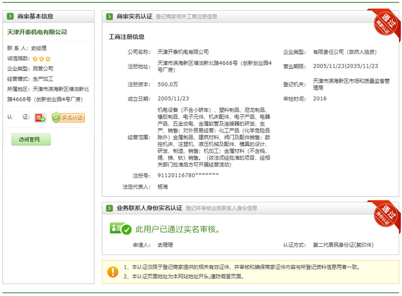Click the 业务联系人身份实名认证 header title
The height and width of the screenshot is (296, 402).
(149, 208)
